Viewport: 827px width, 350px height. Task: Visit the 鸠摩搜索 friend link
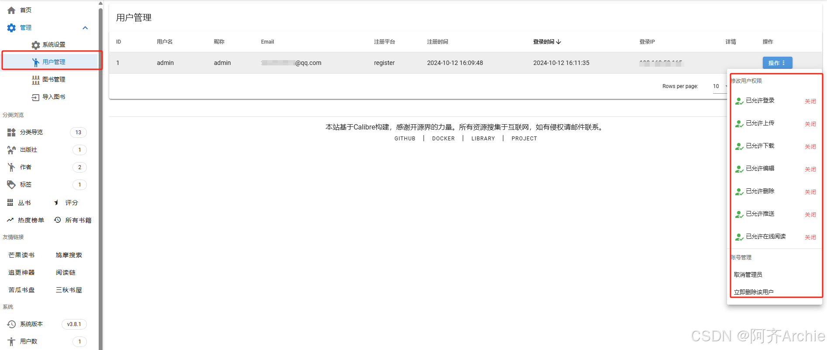tap(69, 255)
